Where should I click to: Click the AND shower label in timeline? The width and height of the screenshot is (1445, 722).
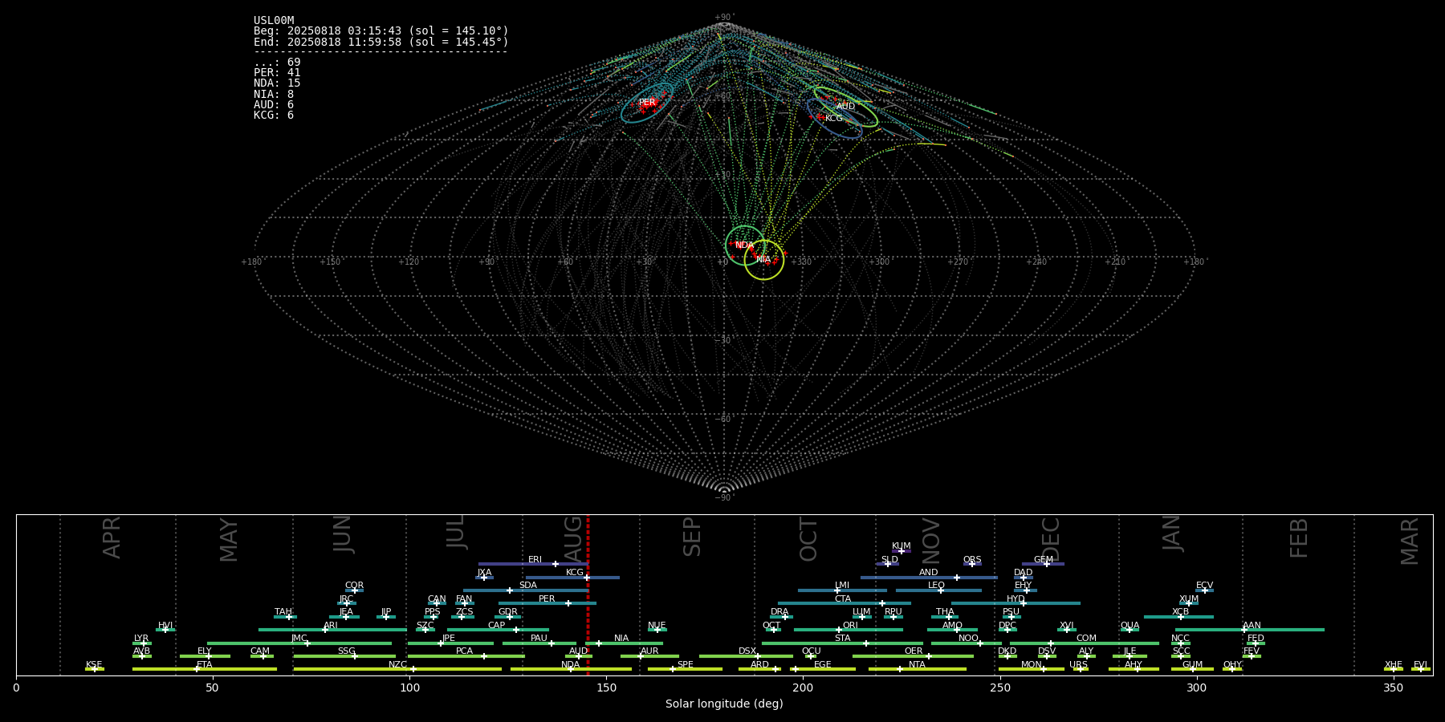point(929,572)
